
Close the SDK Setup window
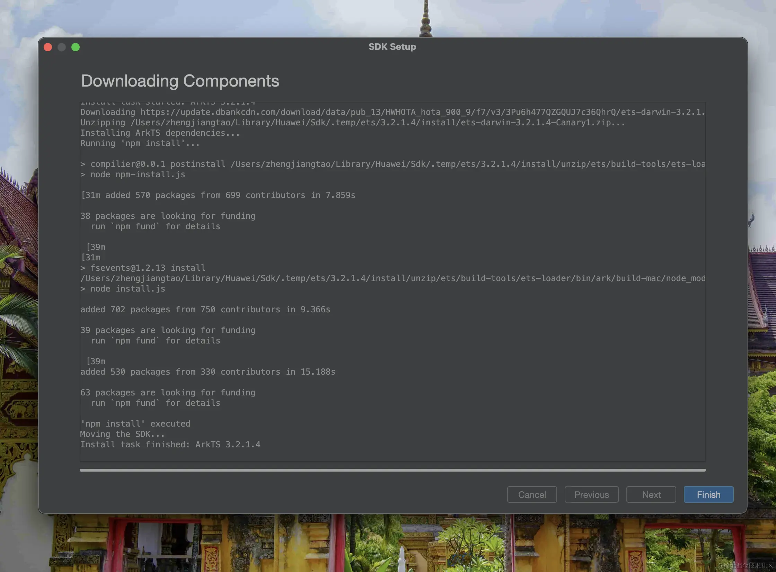coord(48,47)
